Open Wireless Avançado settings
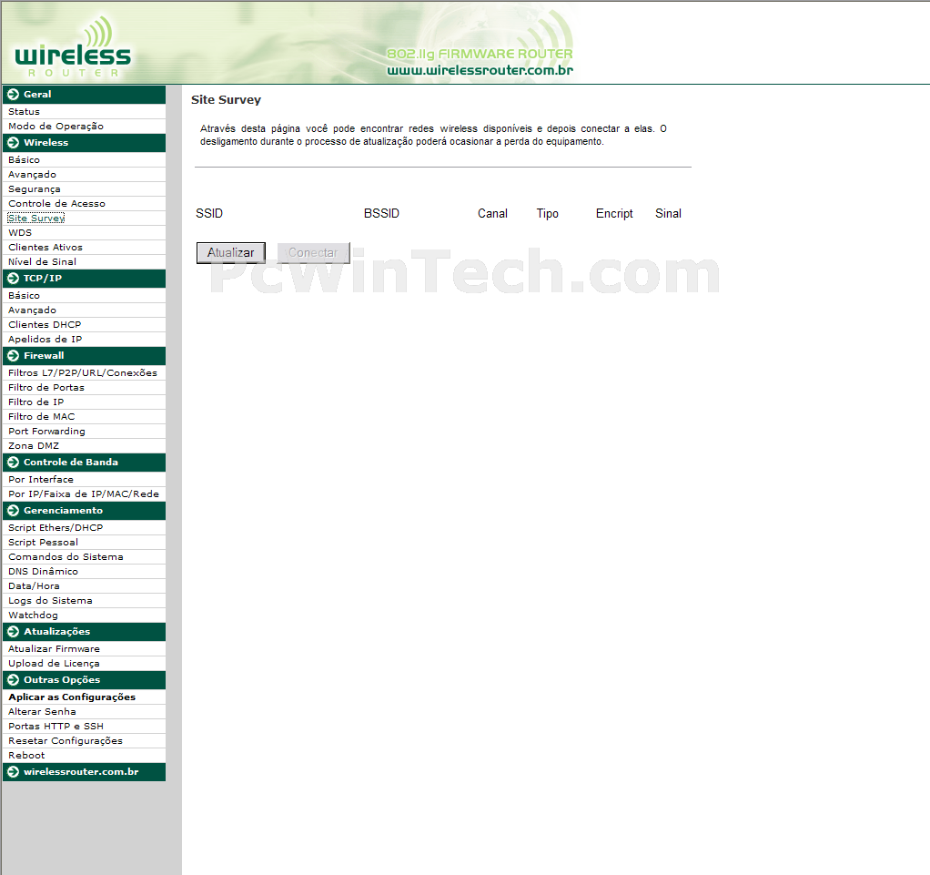This screenshot has width=930, height=875. pos(32,175)
